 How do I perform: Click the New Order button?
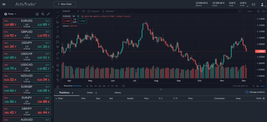pos(65,4)
